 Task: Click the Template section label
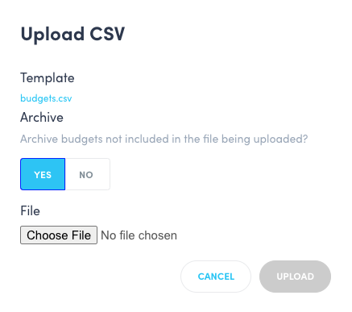click(x=48, y=78)
